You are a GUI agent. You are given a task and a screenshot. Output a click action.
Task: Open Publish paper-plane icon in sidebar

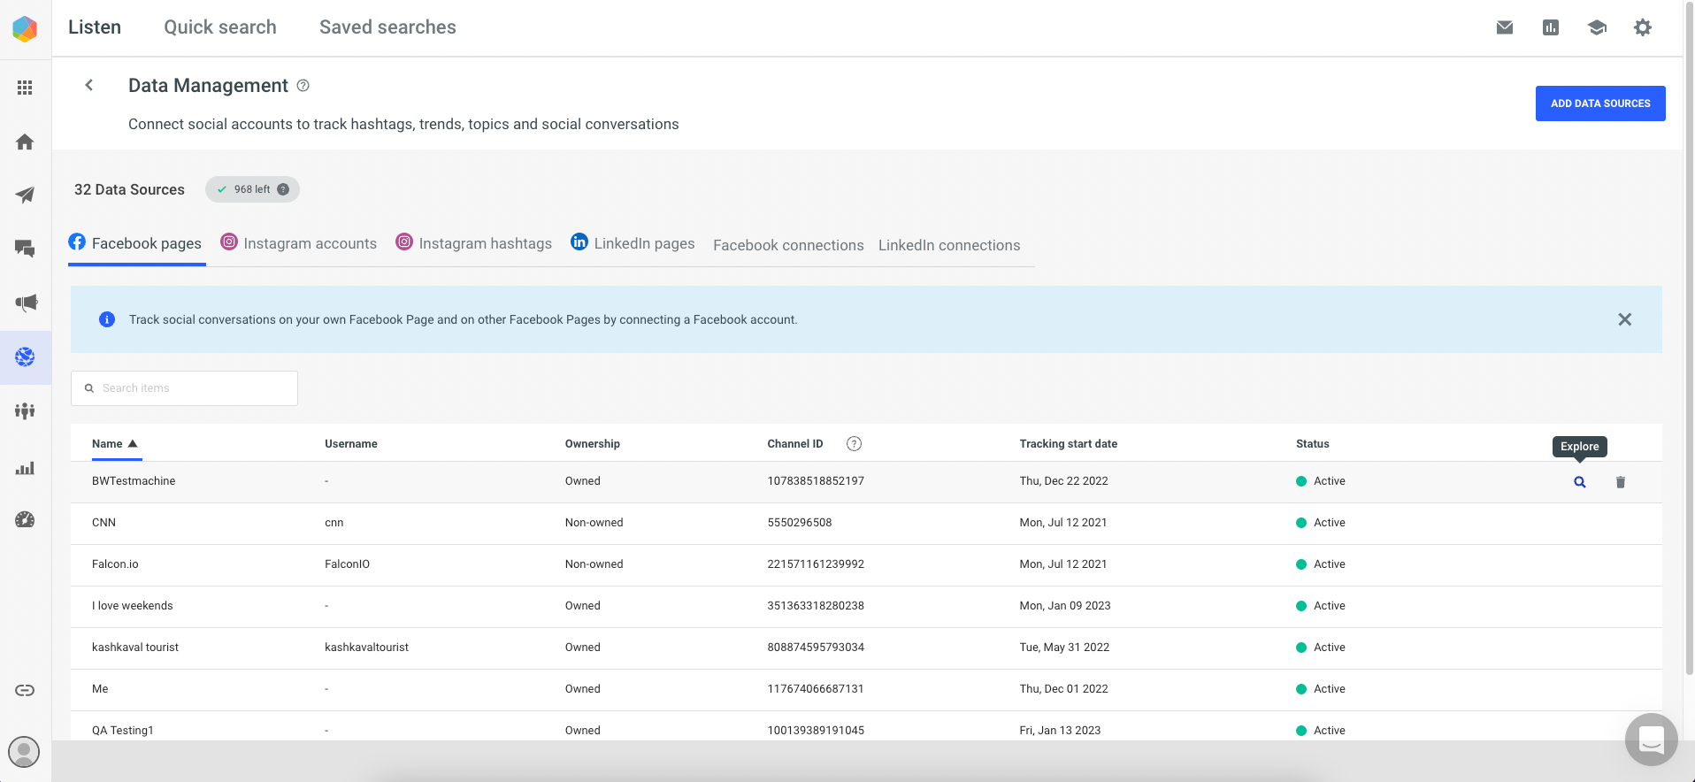pyautogui.click(x=25, y=195)
